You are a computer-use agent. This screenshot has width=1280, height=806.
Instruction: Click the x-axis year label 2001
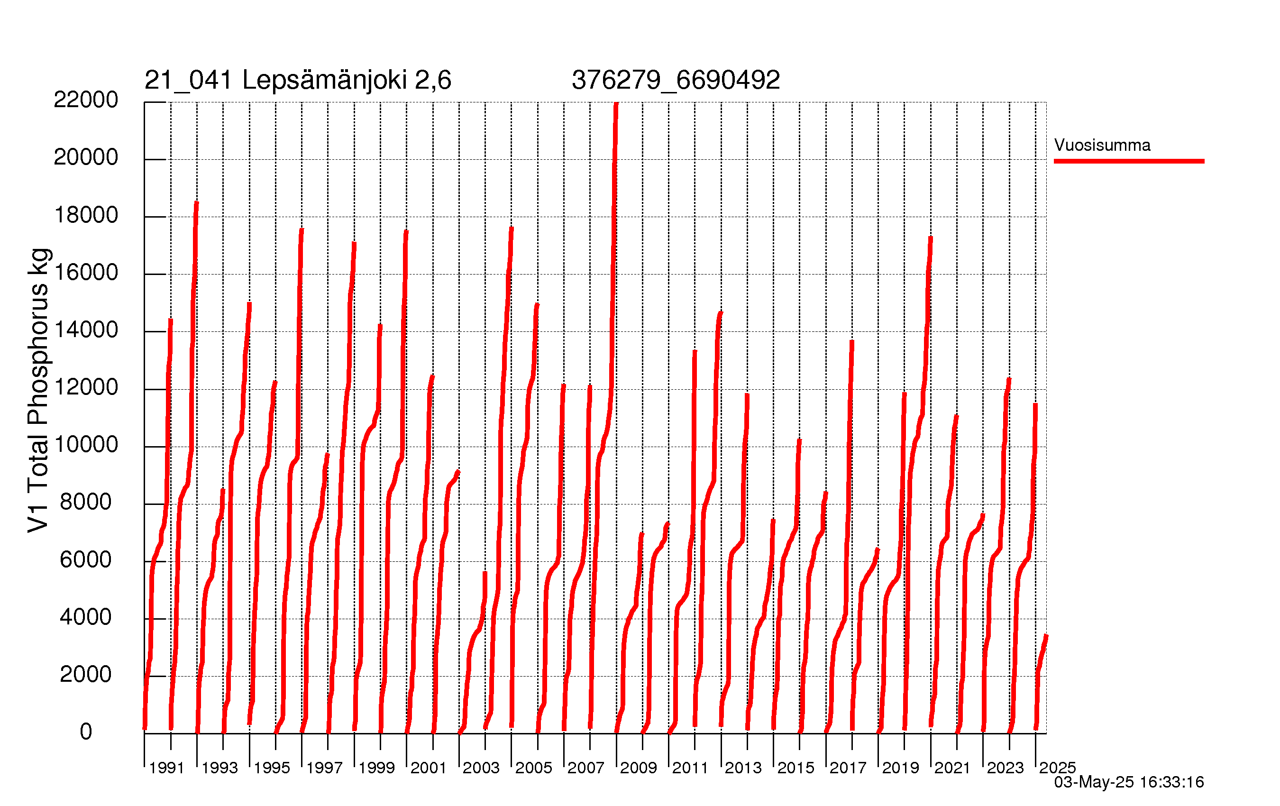[429, 768]
